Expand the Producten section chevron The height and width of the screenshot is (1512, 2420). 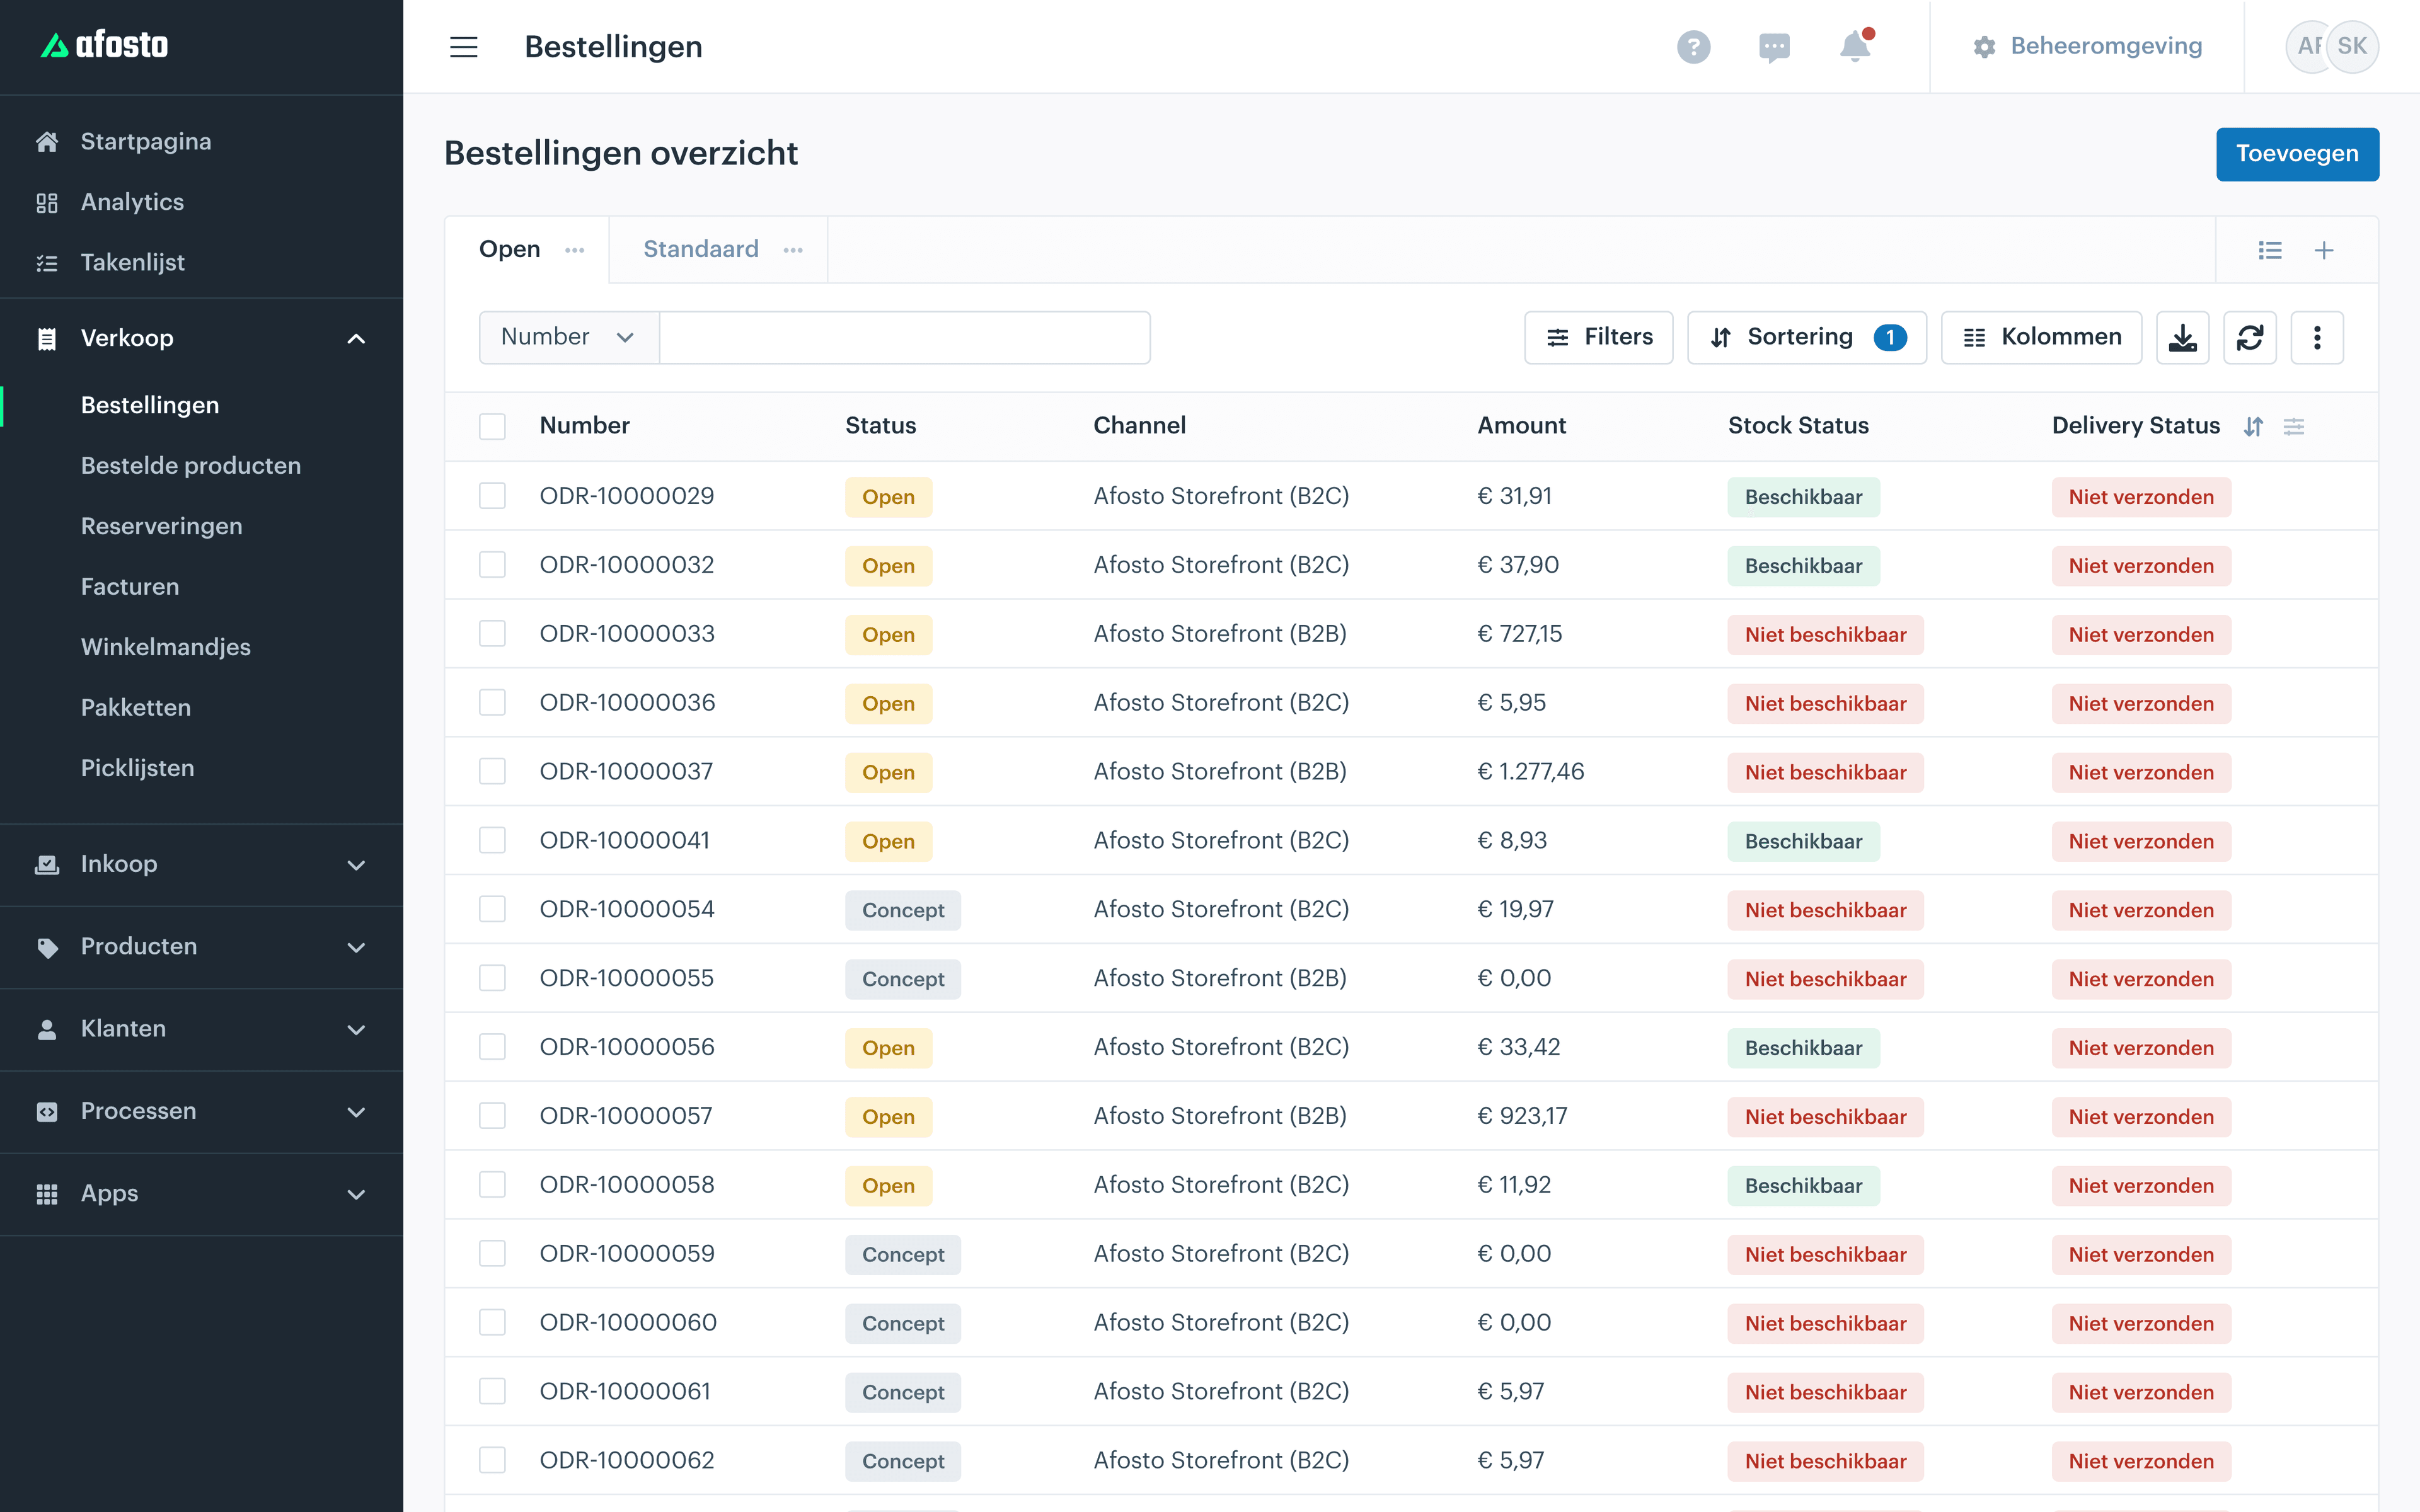point(356,947)
